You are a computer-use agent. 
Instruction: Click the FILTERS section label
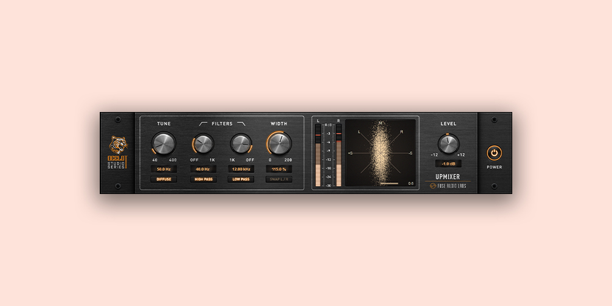pyautogui.click(x=222, y=124)
